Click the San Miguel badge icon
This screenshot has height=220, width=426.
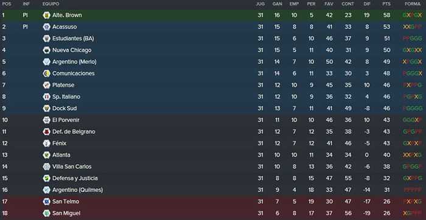tap(46, 213)
